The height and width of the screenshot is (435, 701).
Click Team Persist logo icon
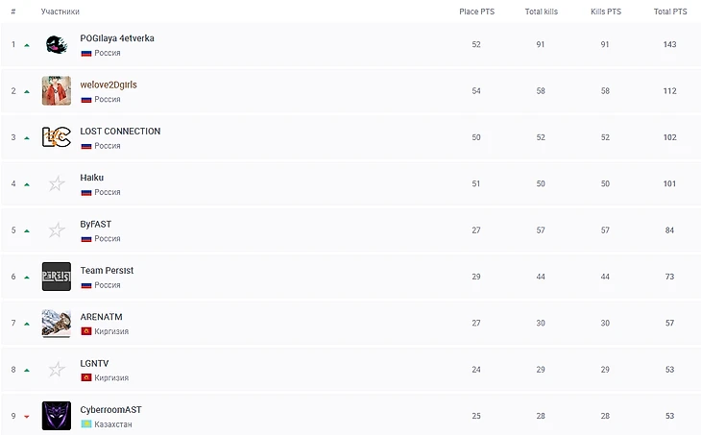click(56, 277)
